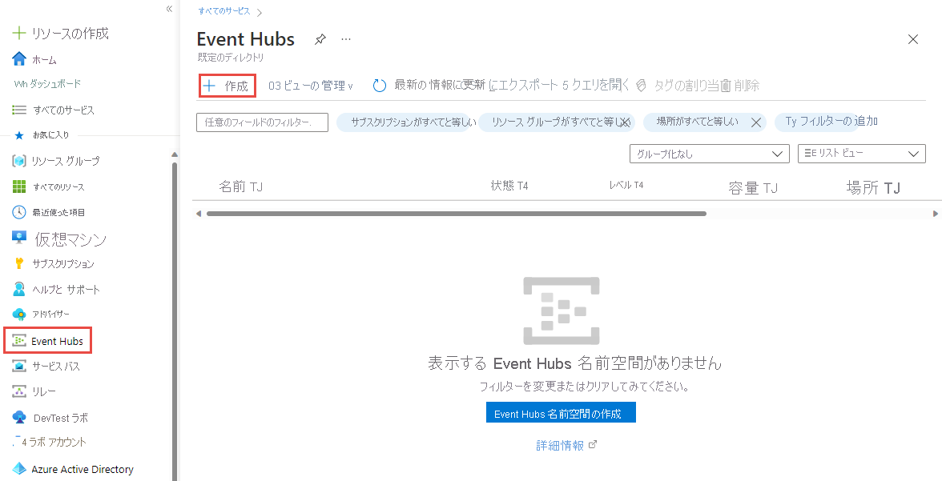Click the すべてのサービス breadcrumb link
This screenshot has height=481, width=942.
(x=224, y=11)
